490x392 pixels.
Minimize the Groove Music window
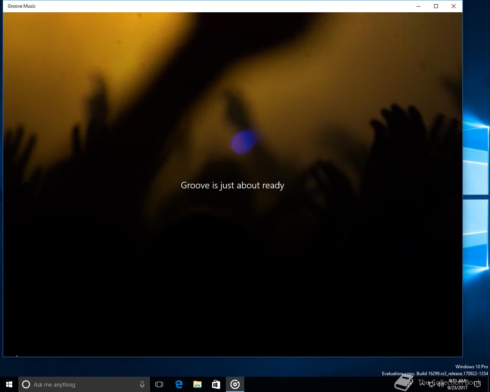click(x=418, y=6)
